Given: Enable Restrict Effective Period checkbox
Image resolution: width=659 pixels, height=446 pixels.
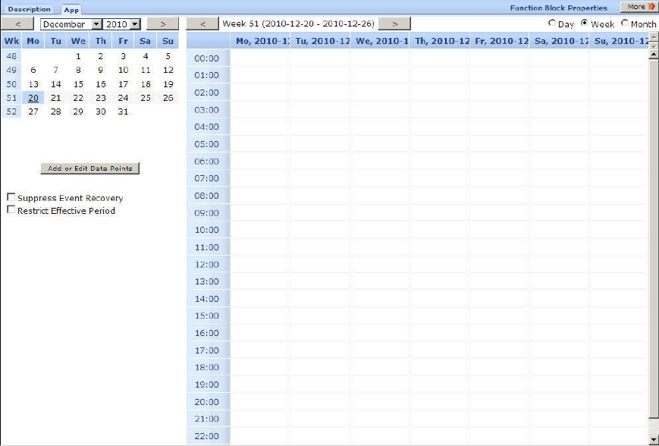Looking at the screenshot, I should tap(11, 209).
